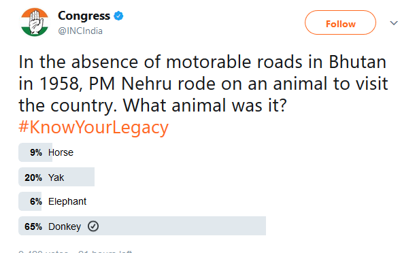Click the 6% result figure

coord(36,201)
